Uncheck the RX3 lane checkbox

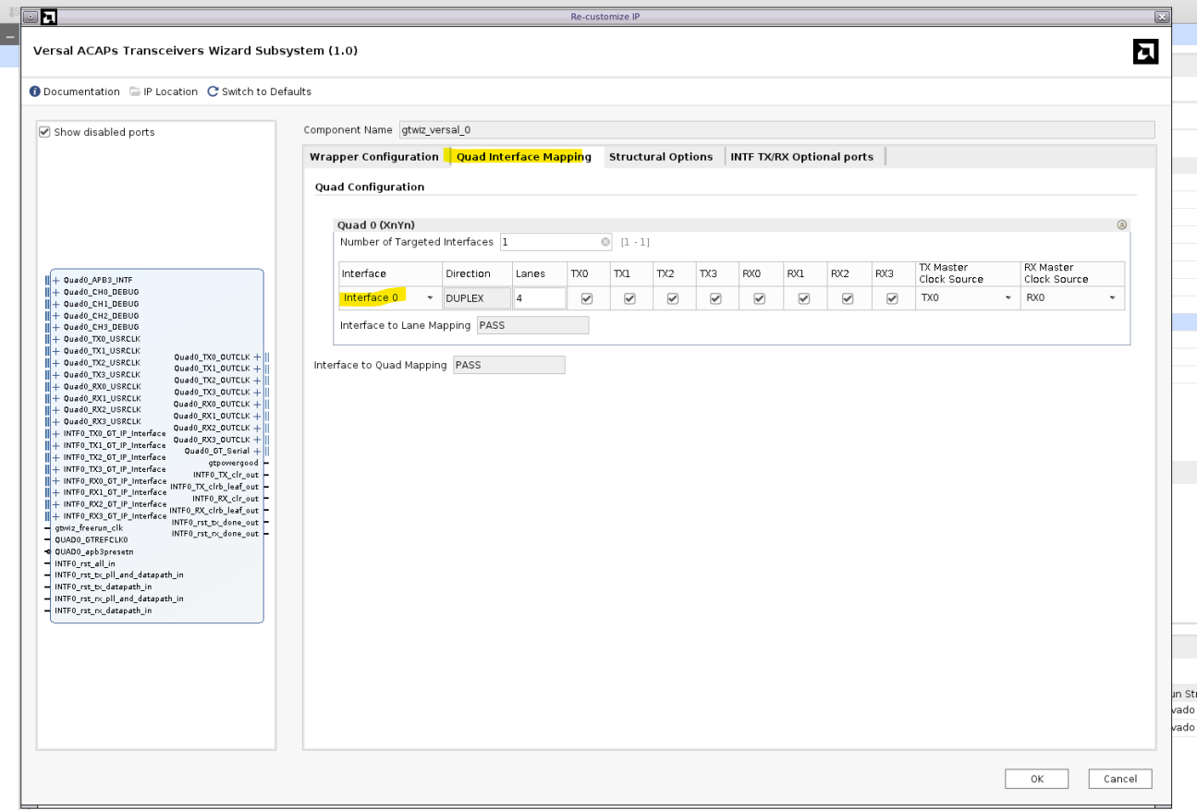coord(892,298)
